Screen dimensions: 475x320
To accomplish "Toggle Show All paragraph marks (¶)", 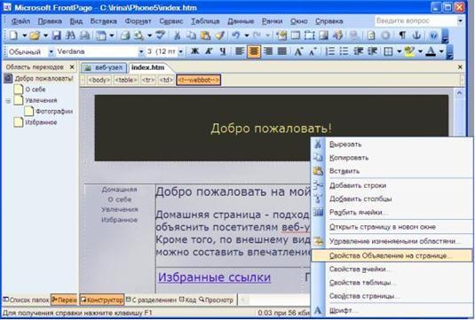I will click(402, 35).
